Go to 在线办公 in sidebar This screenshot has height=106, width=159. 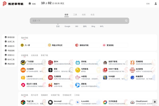(10, 55)
